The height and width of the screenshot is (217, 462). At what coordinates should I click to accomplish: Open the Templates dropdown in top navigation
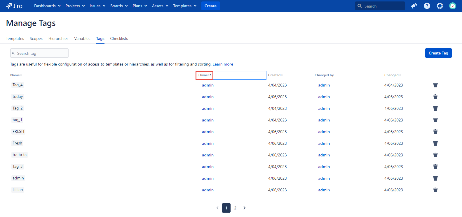point(185,6)
